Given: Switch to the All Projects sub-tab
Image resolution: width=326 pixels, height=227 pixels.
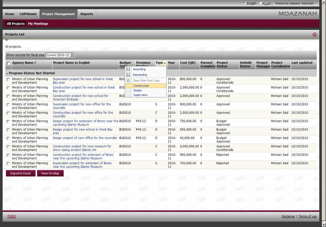Looking at the screenshot, I should [16, 23].
